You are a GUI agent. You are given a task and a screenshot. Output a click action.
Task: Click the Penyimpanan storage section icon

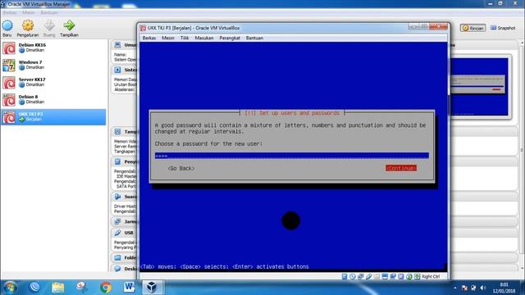[x=117, y=162]
